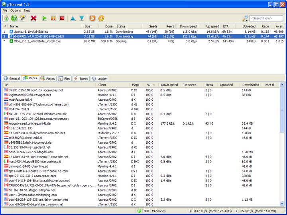The image size is (287, 215).
Task: Click the OOo torrent seeding status icon
Action: (x=11, y=41)
